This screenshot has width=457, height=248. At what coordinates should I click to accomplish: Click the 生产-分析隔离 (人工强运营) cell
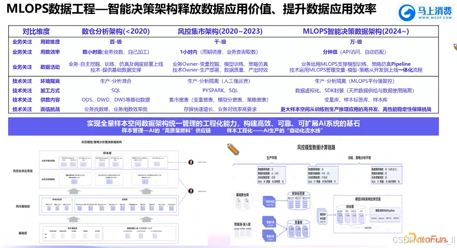click(x=219, y=81)
